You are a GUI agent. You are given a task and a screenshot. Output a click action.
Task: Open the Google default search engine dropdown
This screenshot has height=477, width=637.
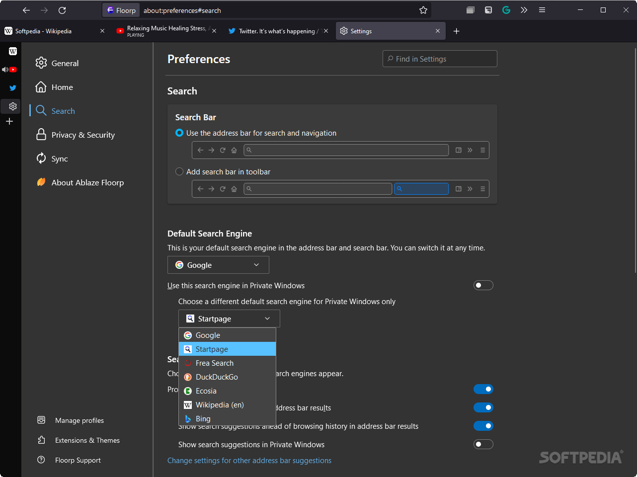[218, 265]
